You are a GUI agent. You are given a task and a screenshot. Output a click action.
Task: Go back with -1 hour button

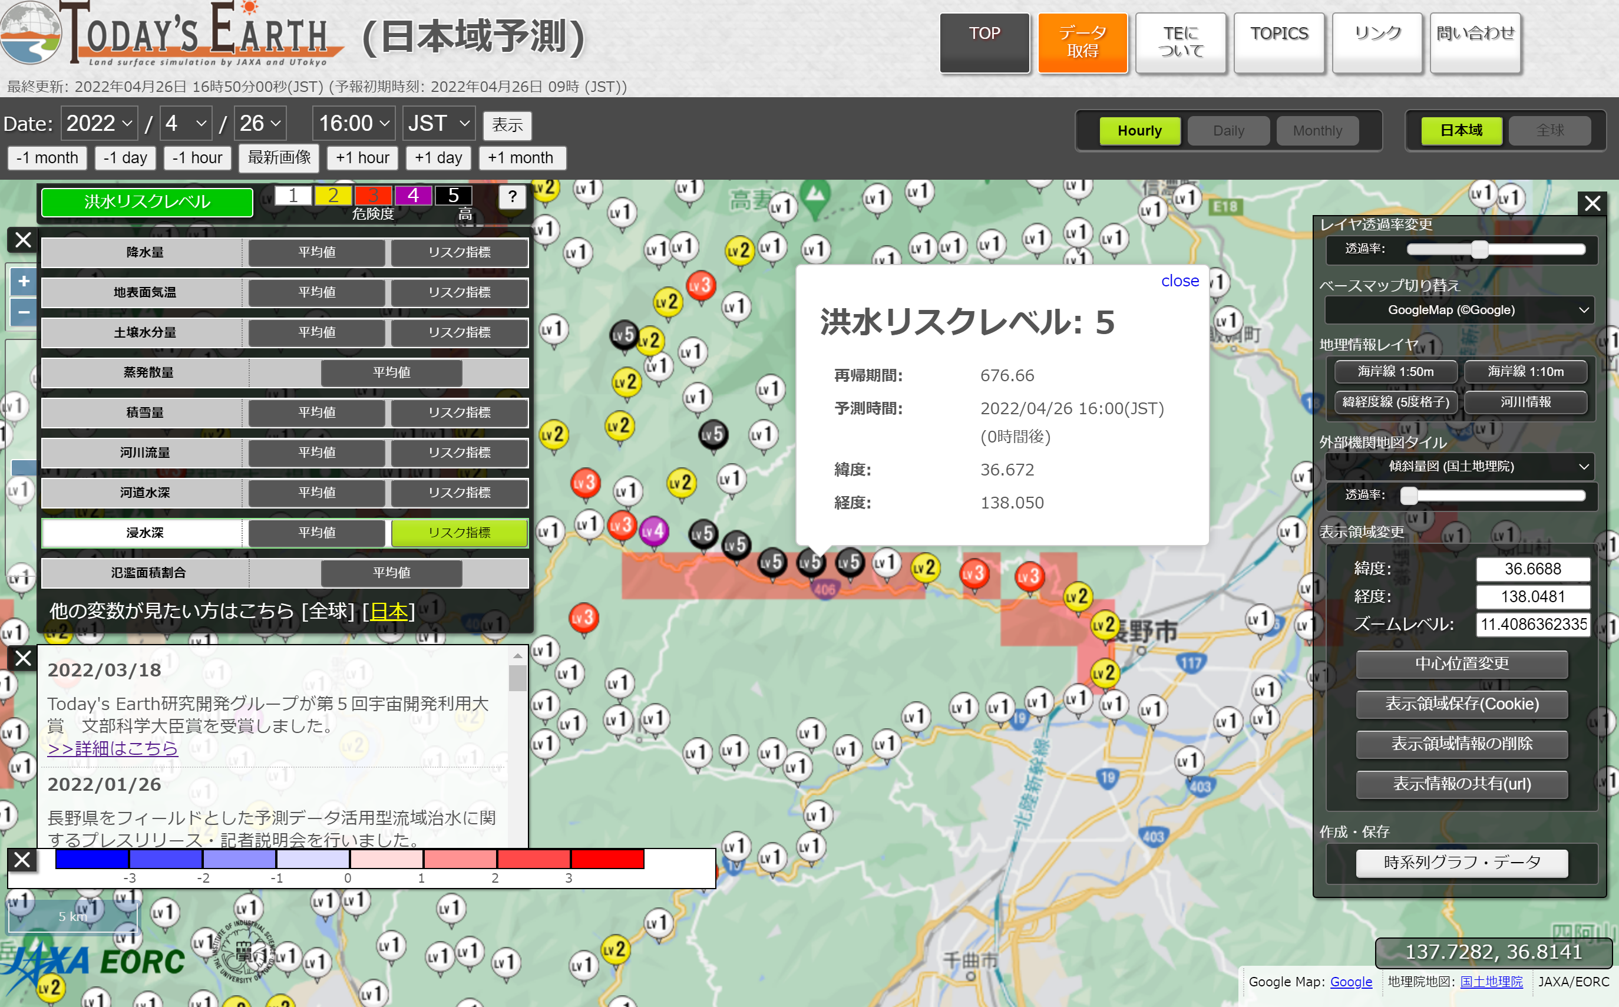click(197, 158)
